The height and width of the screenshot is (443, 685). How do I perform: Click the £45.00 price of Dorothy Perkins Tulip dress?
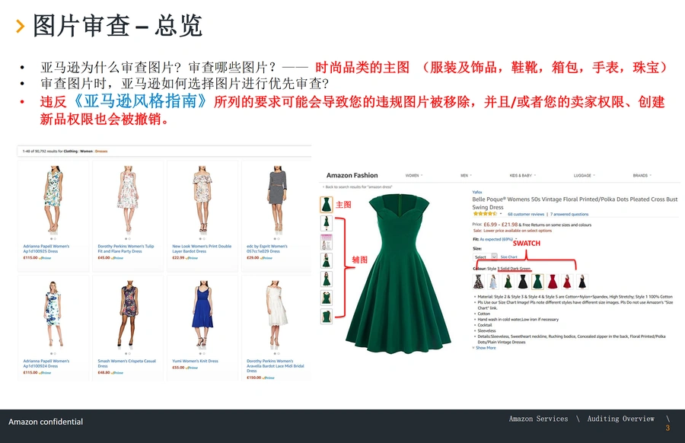click(x=104, y=258)
